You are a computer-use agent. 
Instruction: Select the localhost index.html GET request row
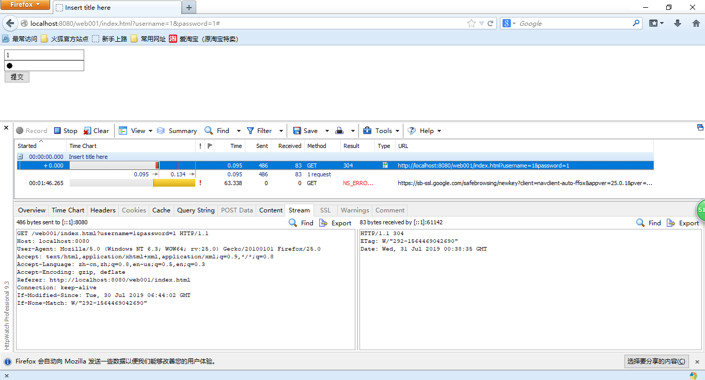(x=335, y=166)
